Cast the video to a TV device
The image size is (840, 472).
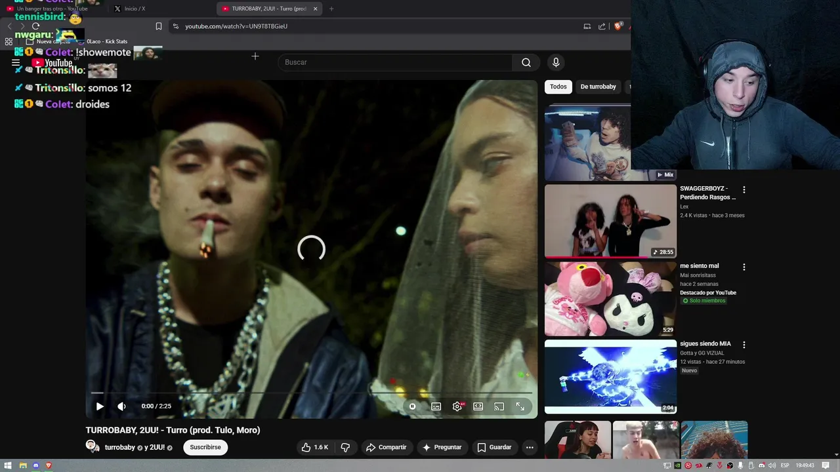tap(499, 406)
